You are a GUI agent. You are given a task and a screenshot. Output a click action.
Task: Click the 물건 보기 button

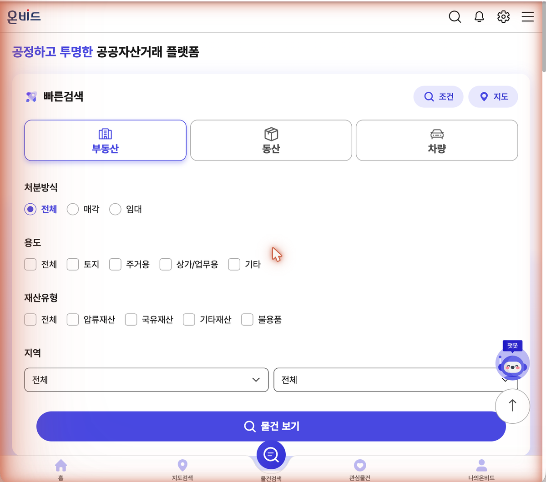(271, 427)
